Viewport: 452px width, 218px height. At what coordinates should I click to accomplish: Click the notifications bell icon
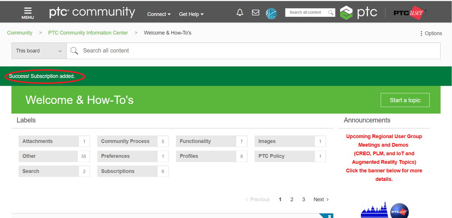[240, 12]
